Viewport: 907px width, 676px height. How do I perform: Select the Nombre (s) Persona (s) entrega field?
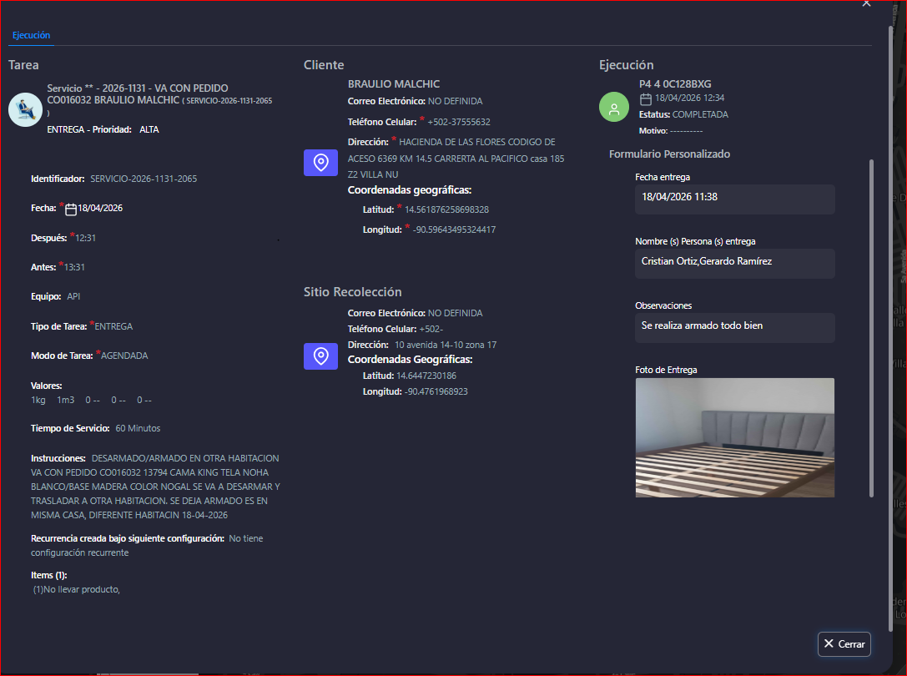click(734, 262)
